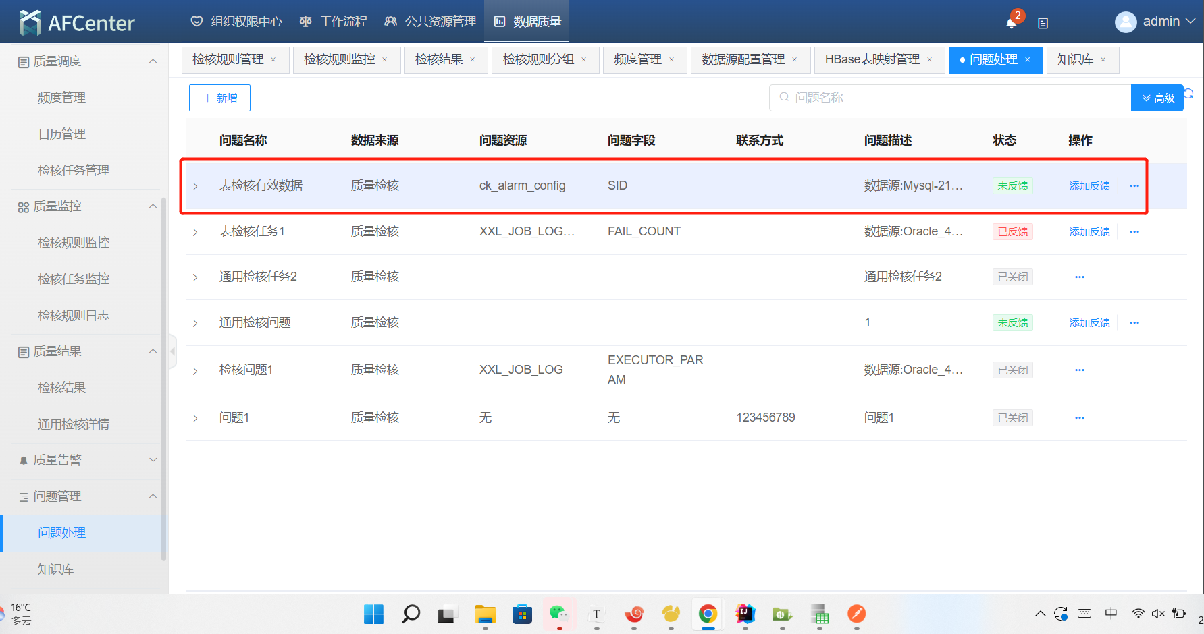Switch to the 知识库 tab
The width and height of the screenshot is (1204, 634).
(1075, 60)
